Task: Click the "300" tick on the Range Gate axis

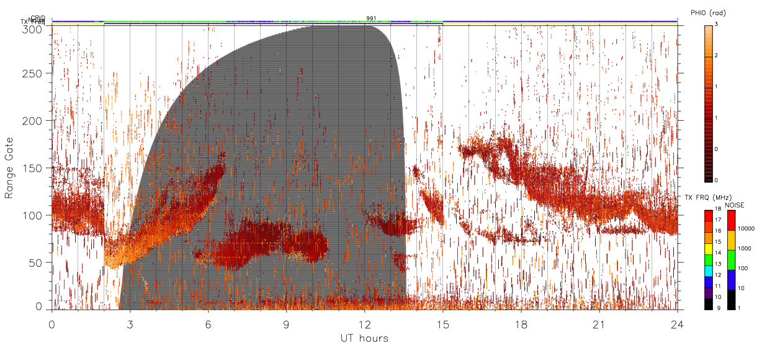Action: 33,29
